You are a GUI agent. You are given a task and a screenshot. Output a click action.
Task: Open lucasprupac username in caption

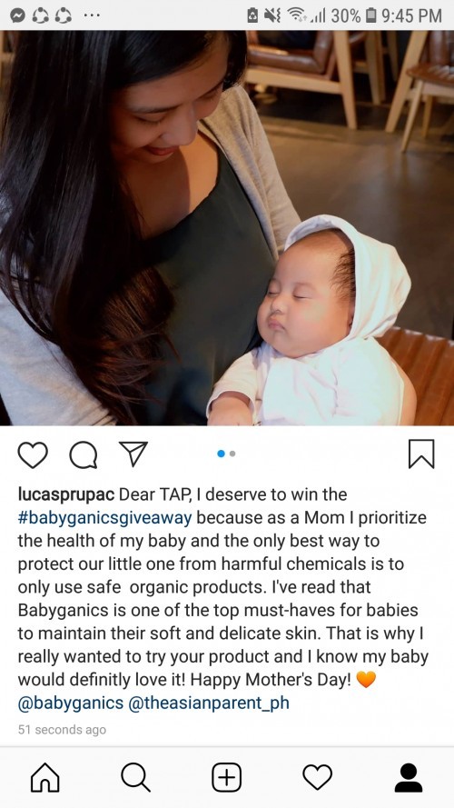click(67, 494)
